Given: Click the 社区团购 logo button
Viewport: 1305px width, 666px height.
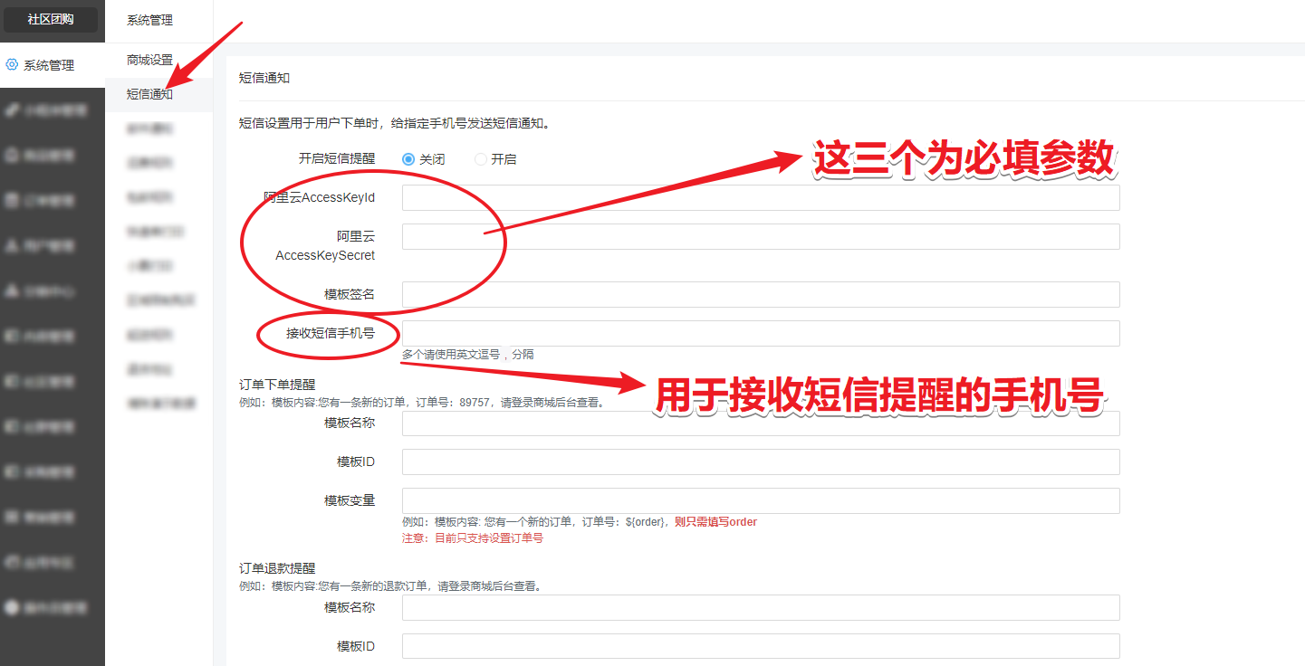Looking at the screenshot, I should coord(51,19).
